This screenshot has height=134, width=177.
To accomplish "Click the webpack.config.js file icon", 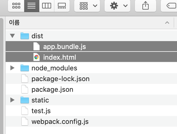I will click(25, 122).
